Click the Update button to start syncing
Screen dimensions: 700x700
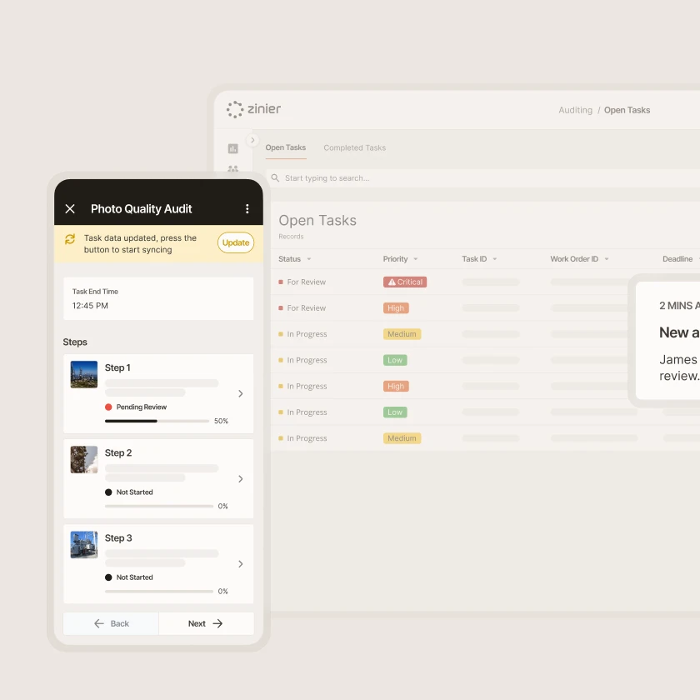point(236,242)
